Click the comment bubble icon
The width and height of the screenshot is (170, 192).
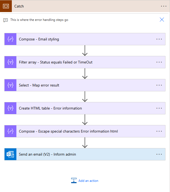click(x=6, y=20)
